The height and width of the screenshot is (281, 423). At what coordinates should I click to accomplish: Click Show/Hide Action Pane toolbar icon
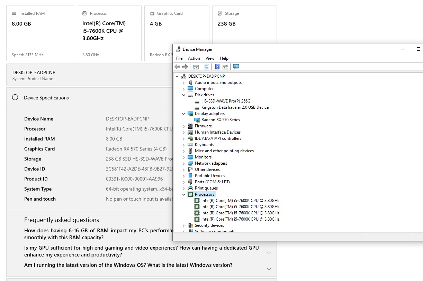(x=225, y=67)
